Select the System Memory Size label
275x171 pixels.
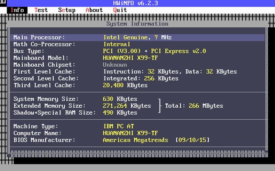46,99
